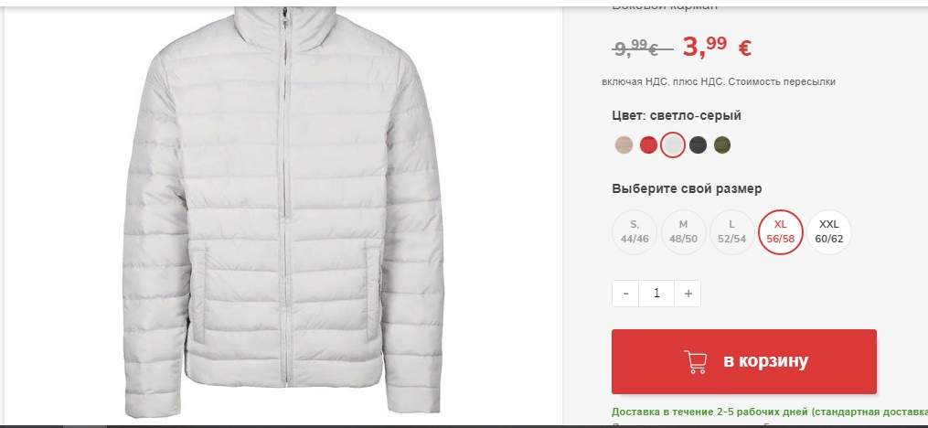Viewport: 928px width, 428px height.
Task: Choose the olive green color swatch
Action: pos(722,145)
